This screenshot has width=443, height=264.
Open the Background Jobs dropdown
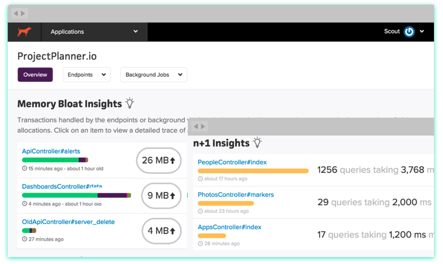(x=153, y=75)
